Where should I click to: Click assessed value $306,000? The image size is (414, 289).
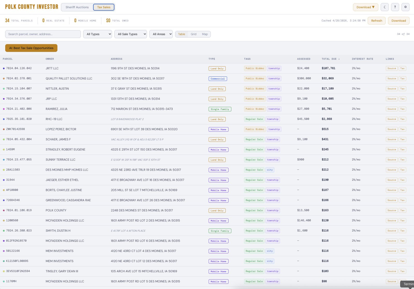pos(304,79)
